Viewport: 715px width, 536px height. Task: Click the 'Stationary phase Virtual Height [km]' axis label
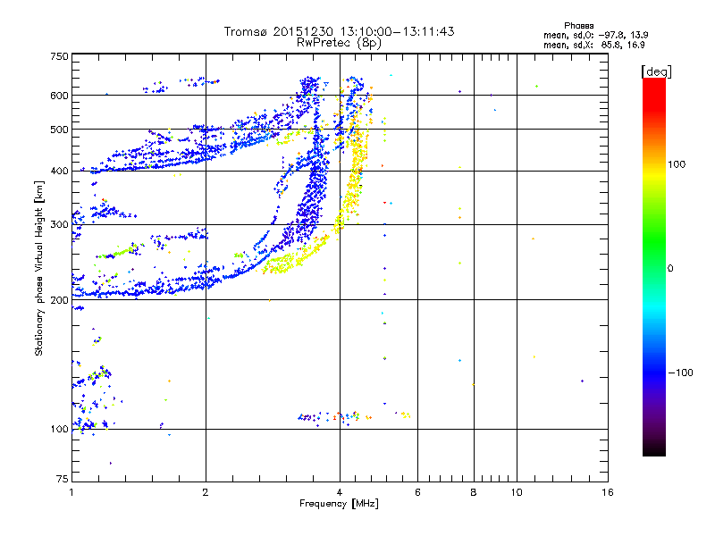(39, 268)
